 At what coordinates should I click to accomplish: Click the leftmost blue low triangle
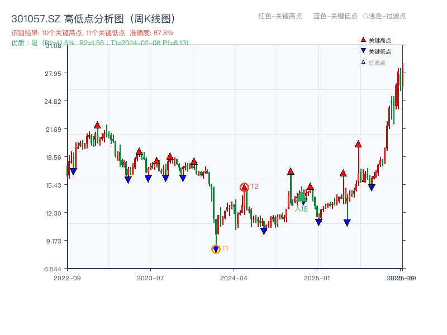pyautogui.click(x=73, y=171)
